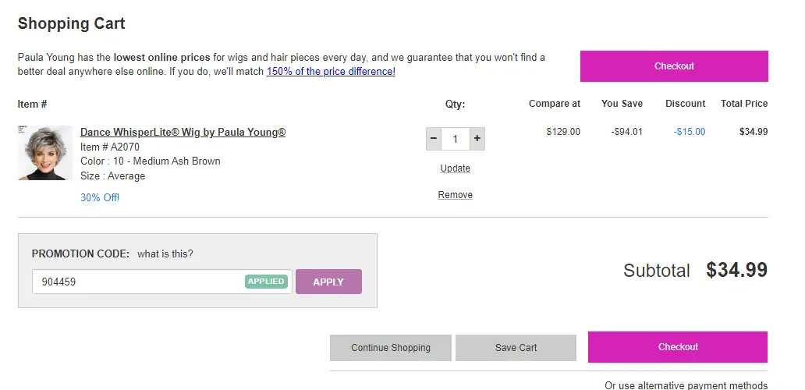The image size is (805, 390).
Task: Click the bottom Checkout button
Action: [x=677, y=347]
